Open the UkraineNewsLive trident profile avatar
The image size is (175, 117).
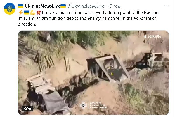[x=10, y=9]
